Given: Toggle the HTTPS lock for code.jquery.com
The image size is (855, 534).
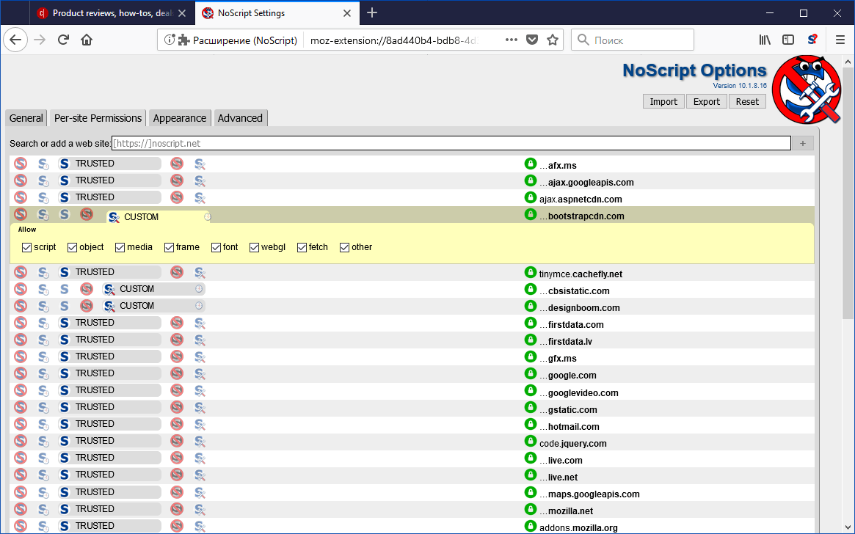Looking at the screenshot, I should 531,441.
